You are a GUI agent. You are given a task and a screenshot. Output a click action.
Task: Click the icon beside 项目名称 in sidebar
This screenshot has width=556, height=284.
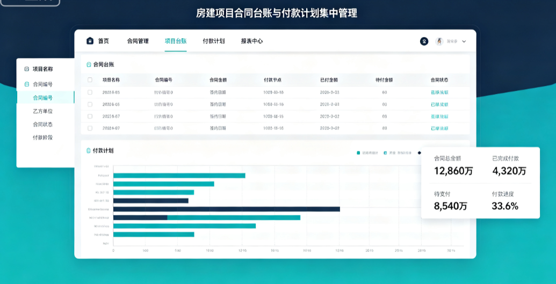(27, 69)
